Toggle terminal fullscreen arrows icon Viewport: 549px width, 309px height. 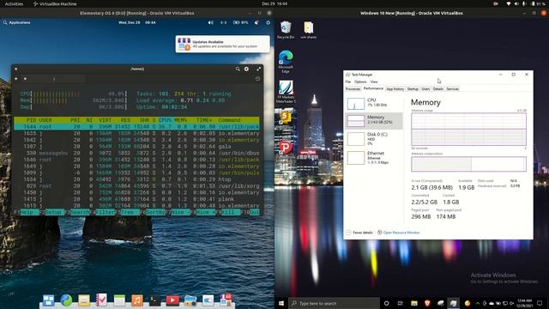click(x=259, y=69)
